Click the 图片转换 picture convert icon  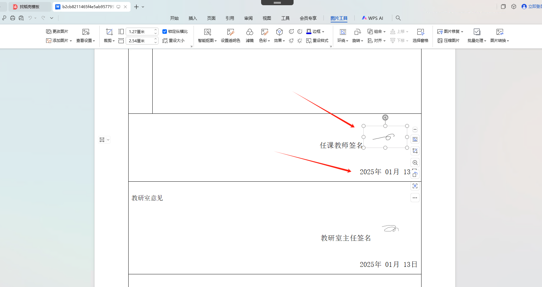[x=500, y=32]
